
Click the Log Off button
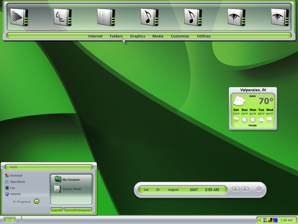tap(57, 210)
